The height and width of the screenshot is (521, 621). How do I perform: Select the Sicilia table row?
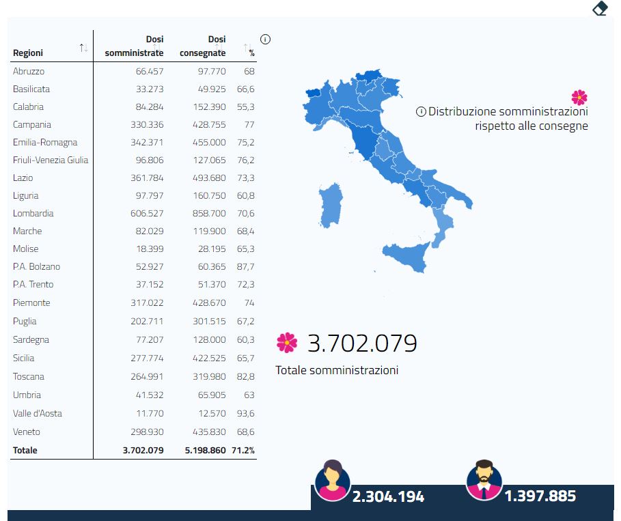point(133,358)
